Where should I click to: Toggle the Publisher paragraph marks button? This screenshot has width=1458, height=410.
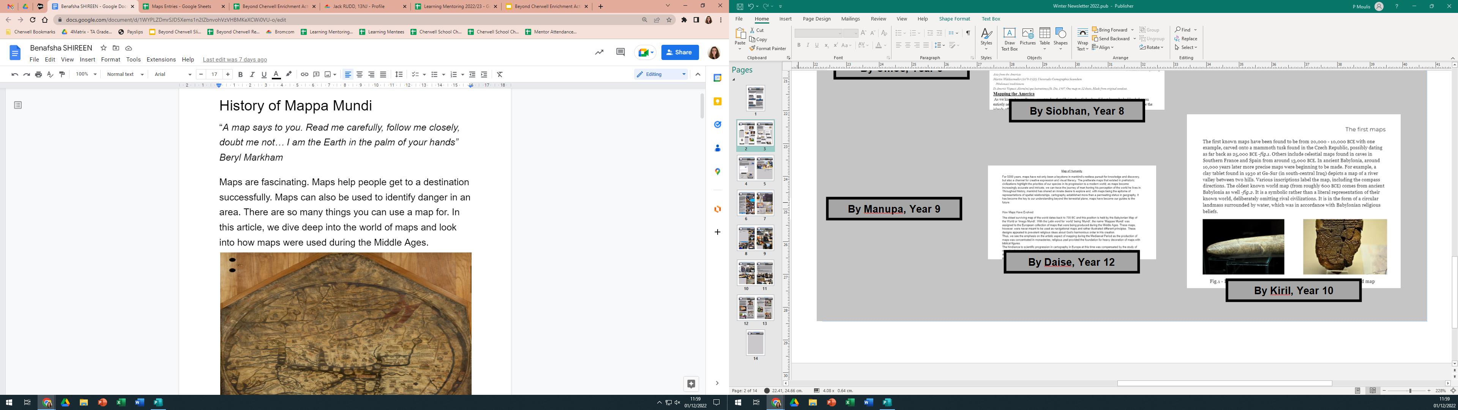coord(968,33)
